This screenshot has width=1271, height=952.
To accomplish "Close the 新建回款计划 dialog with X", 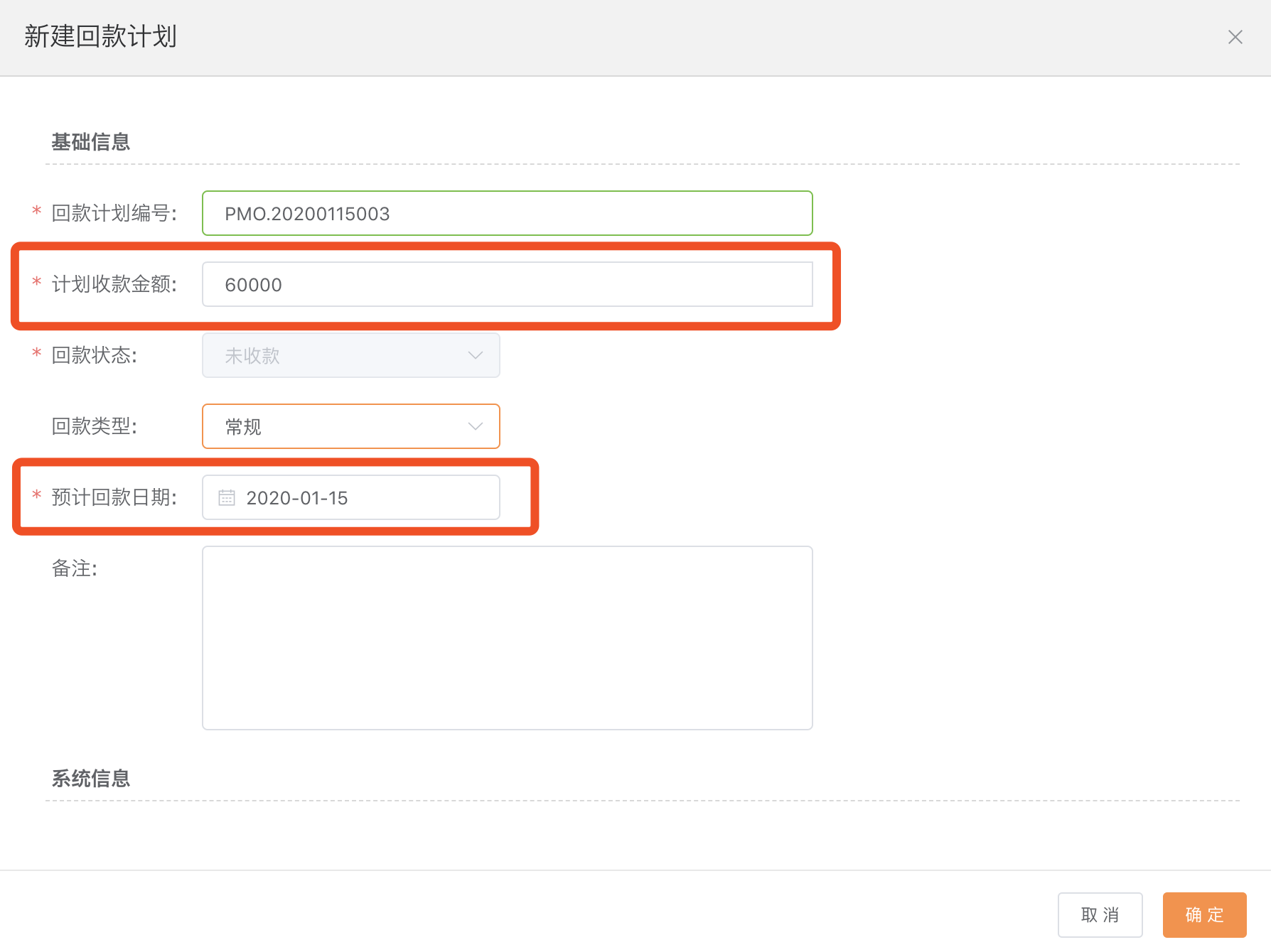I will [1235, 37].
